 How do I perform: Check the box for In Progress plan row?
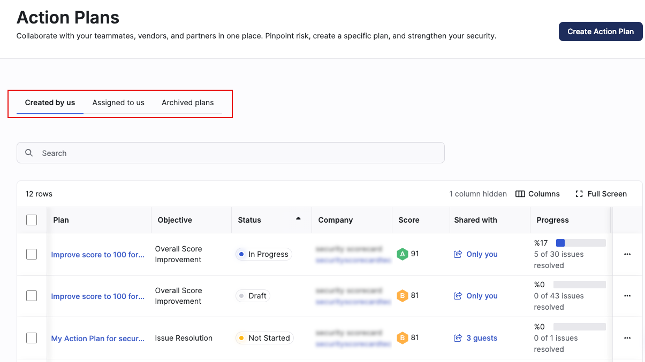[32, 254]
